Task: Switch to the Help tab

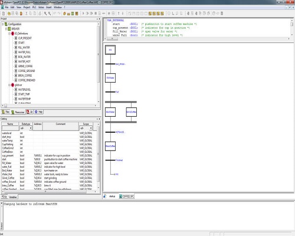Action: pyautogui.click(x=38, y=112)
